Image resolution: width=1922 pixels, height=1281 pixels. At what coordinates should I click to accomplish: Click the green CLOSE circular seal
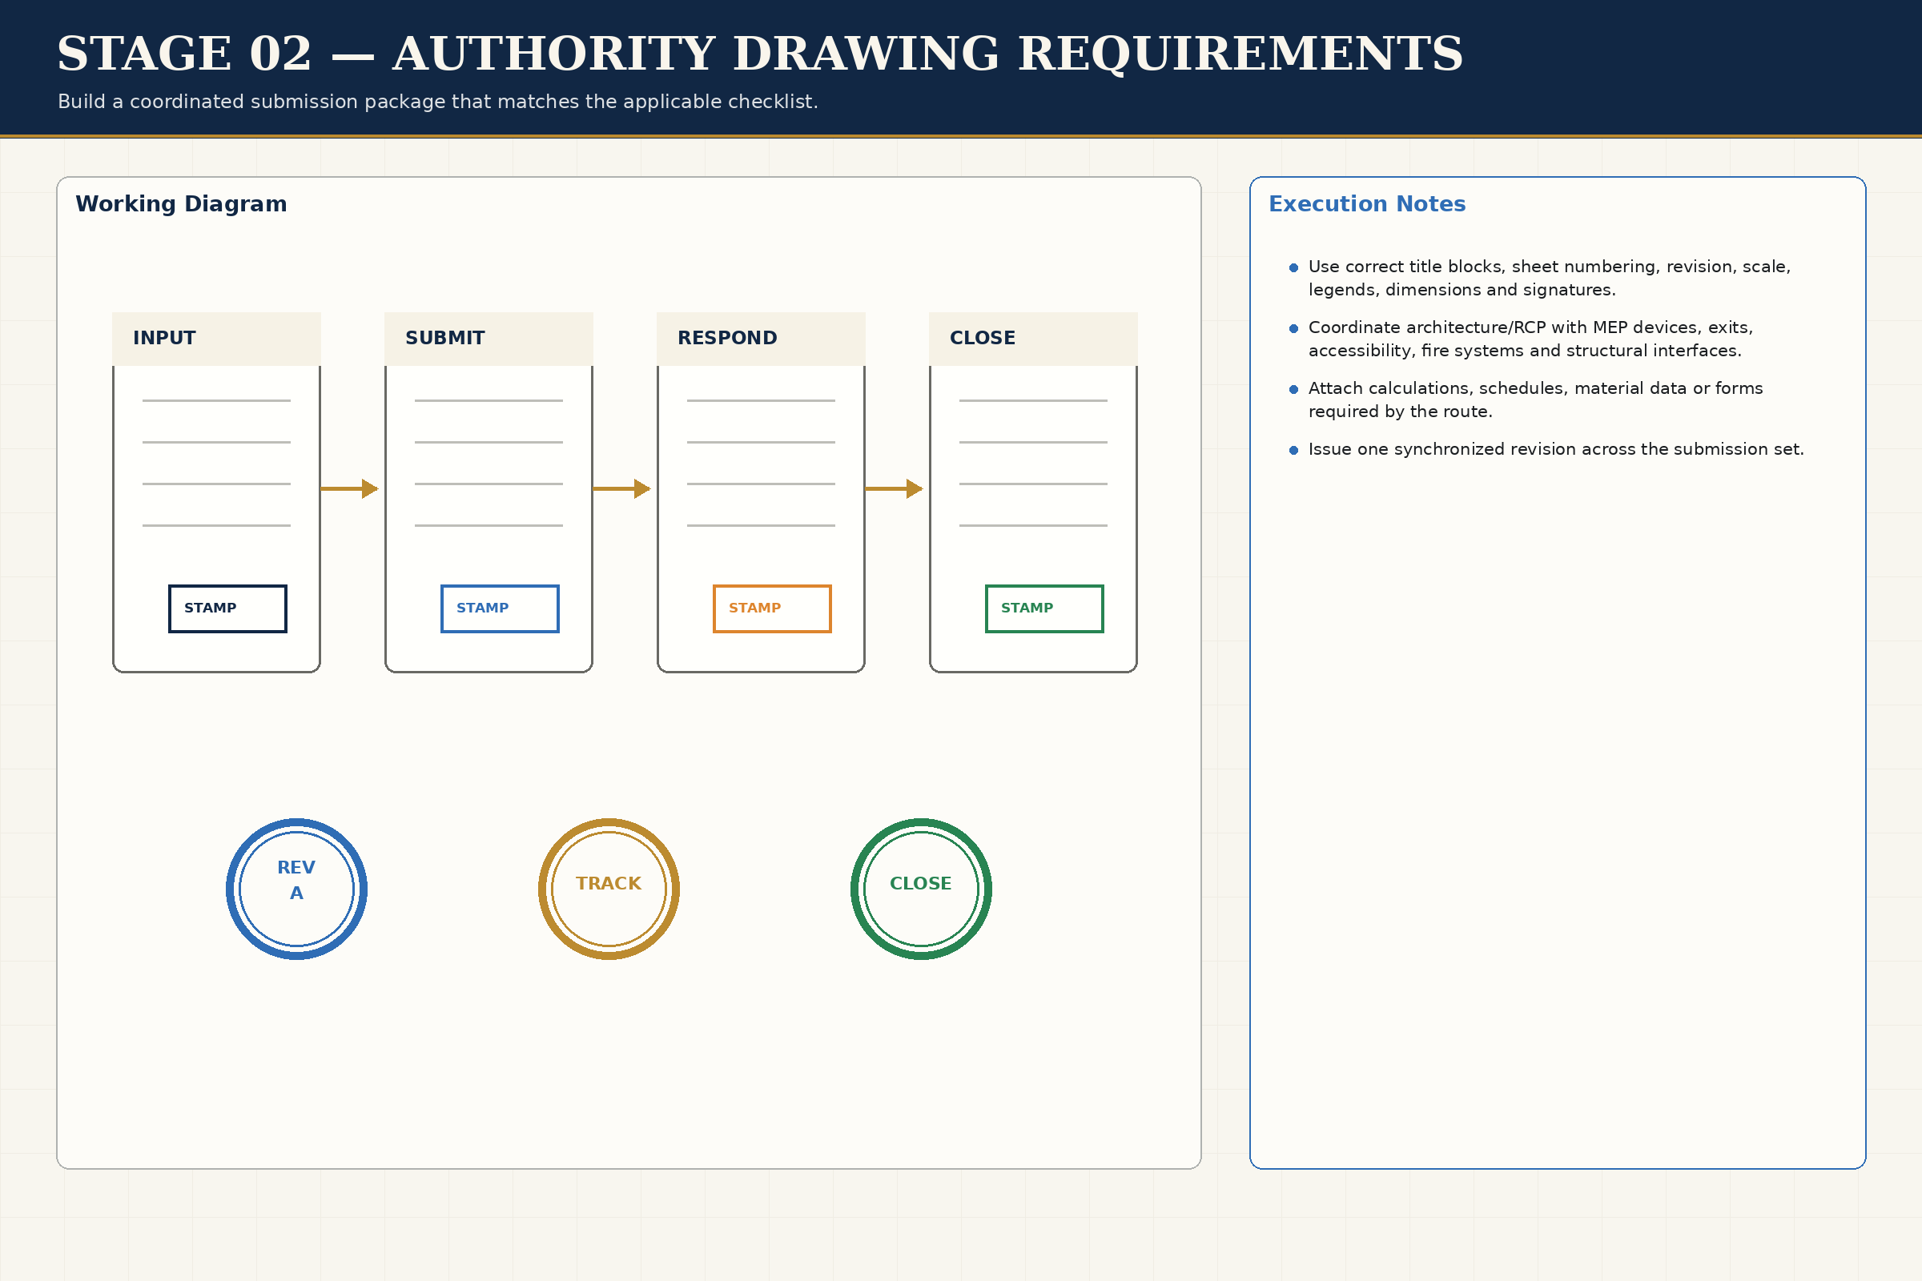[921, 889]
